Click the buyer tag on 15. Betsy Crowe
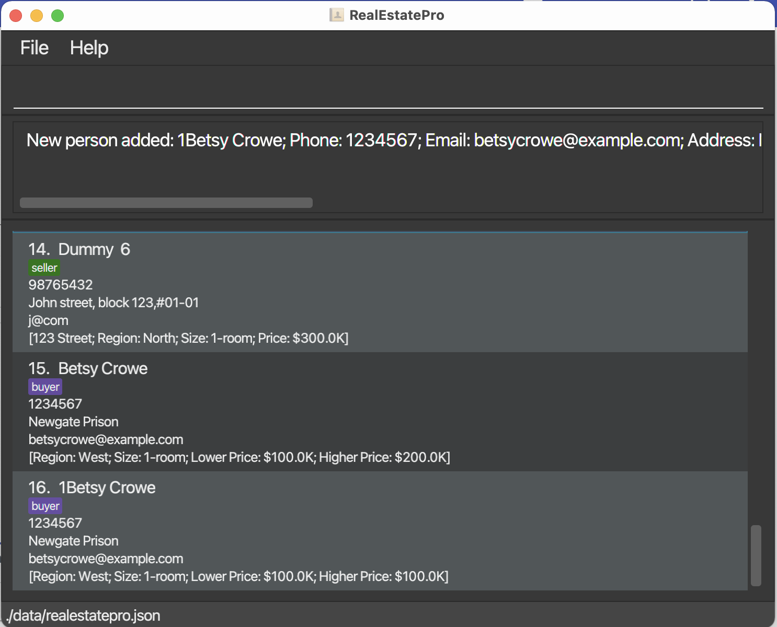 45,387
